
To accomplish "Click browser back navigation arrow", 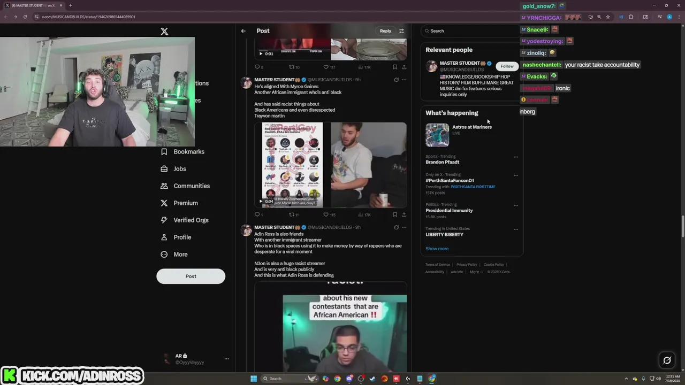I will (x=5, y=17).
